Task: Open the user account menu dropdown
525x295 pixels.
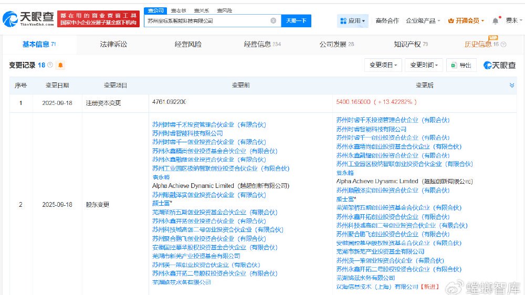Action: [513, 21]
